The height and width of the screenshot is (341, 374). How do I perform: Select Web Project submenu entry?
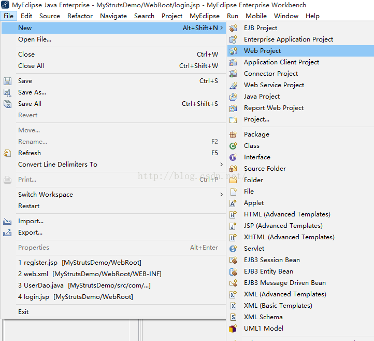[x=300, y=51]
